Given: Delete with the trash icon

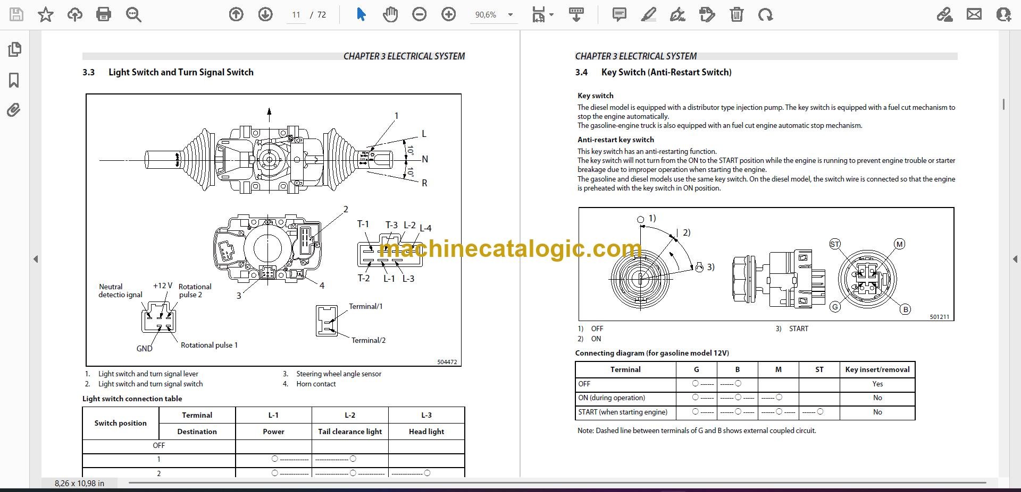Looking at the screenshot, I should [x=737, y=14].
